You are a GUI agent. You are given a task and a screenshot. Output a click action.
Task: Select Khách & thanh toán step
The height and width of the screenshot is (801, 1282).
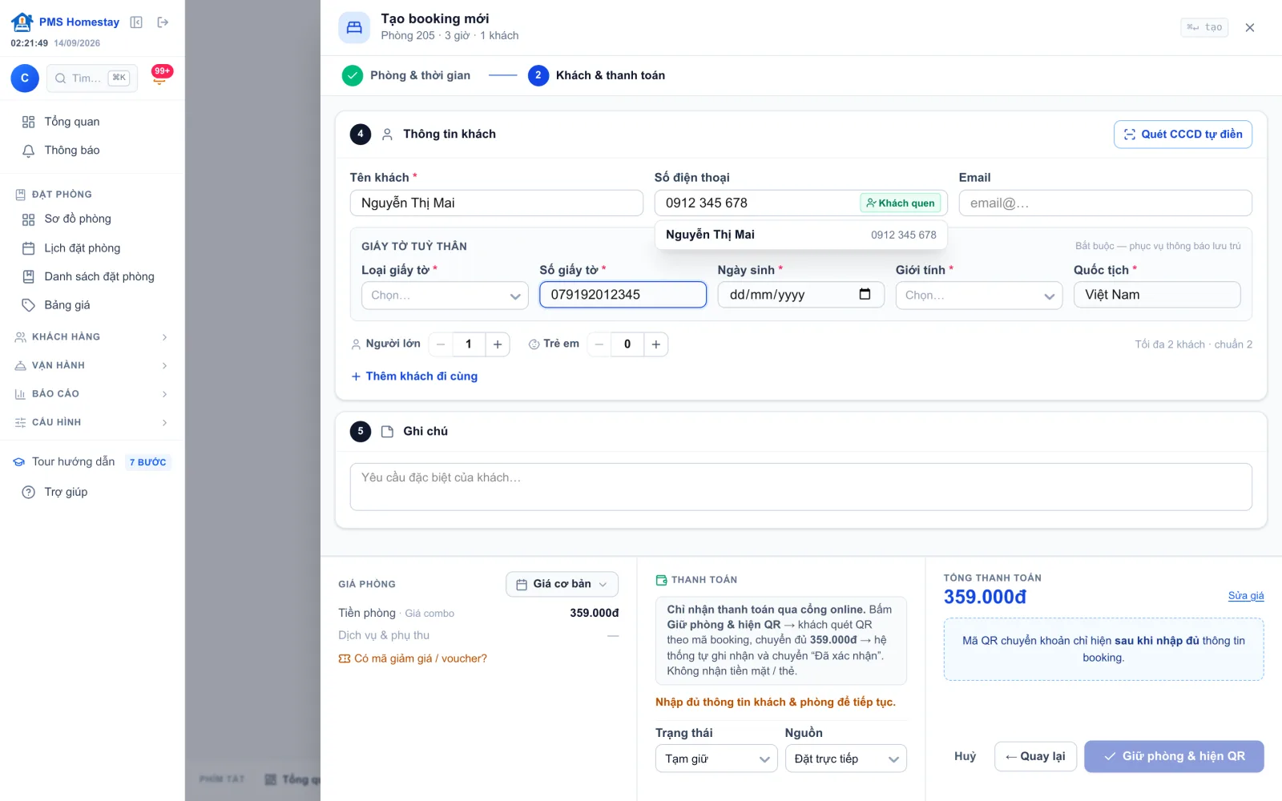pos(596,75)
